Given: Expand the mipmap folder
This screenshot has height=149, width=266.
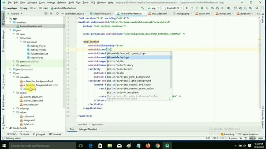Looking at the screenshot, I should 14,108.
